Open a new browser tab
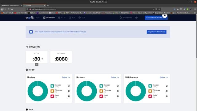 (x=48, y=6)
